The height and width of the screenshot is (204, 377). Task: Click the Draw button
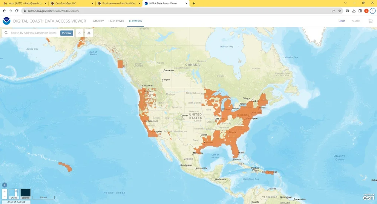tap(67, 33)
